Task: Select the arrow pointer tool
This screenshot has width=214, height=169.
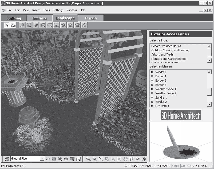Action: (x=6, y=25)
